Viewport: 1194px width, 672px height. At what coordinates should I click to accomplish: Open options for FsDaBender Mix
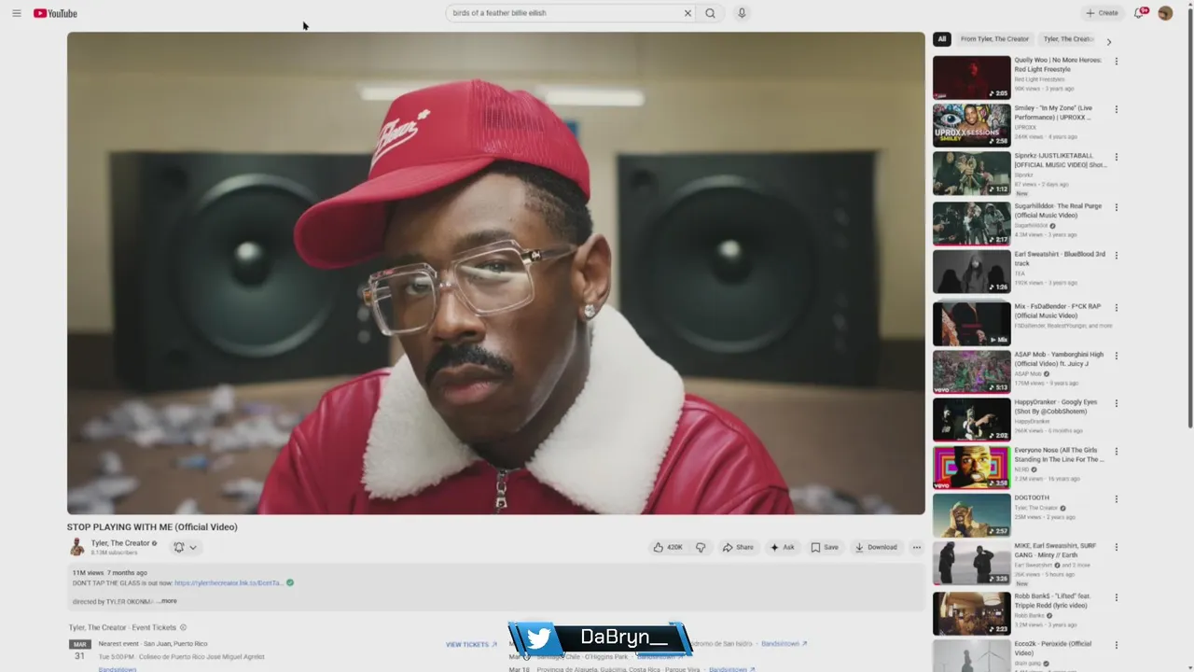coord(1116,307)
